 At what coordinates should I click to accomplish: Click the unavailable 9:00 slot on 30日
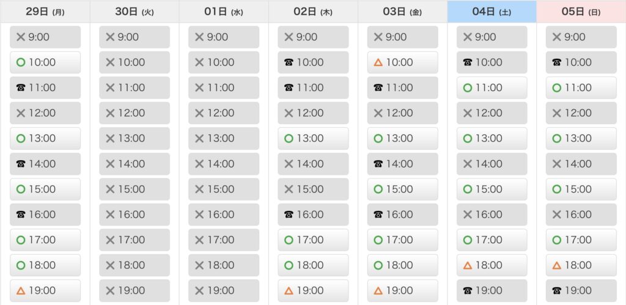(x=134, y=37)
